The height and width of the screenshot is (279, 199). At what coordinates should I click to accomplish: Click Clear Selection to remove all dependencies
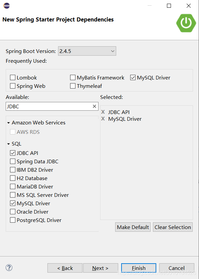click(x=173, y=227)
